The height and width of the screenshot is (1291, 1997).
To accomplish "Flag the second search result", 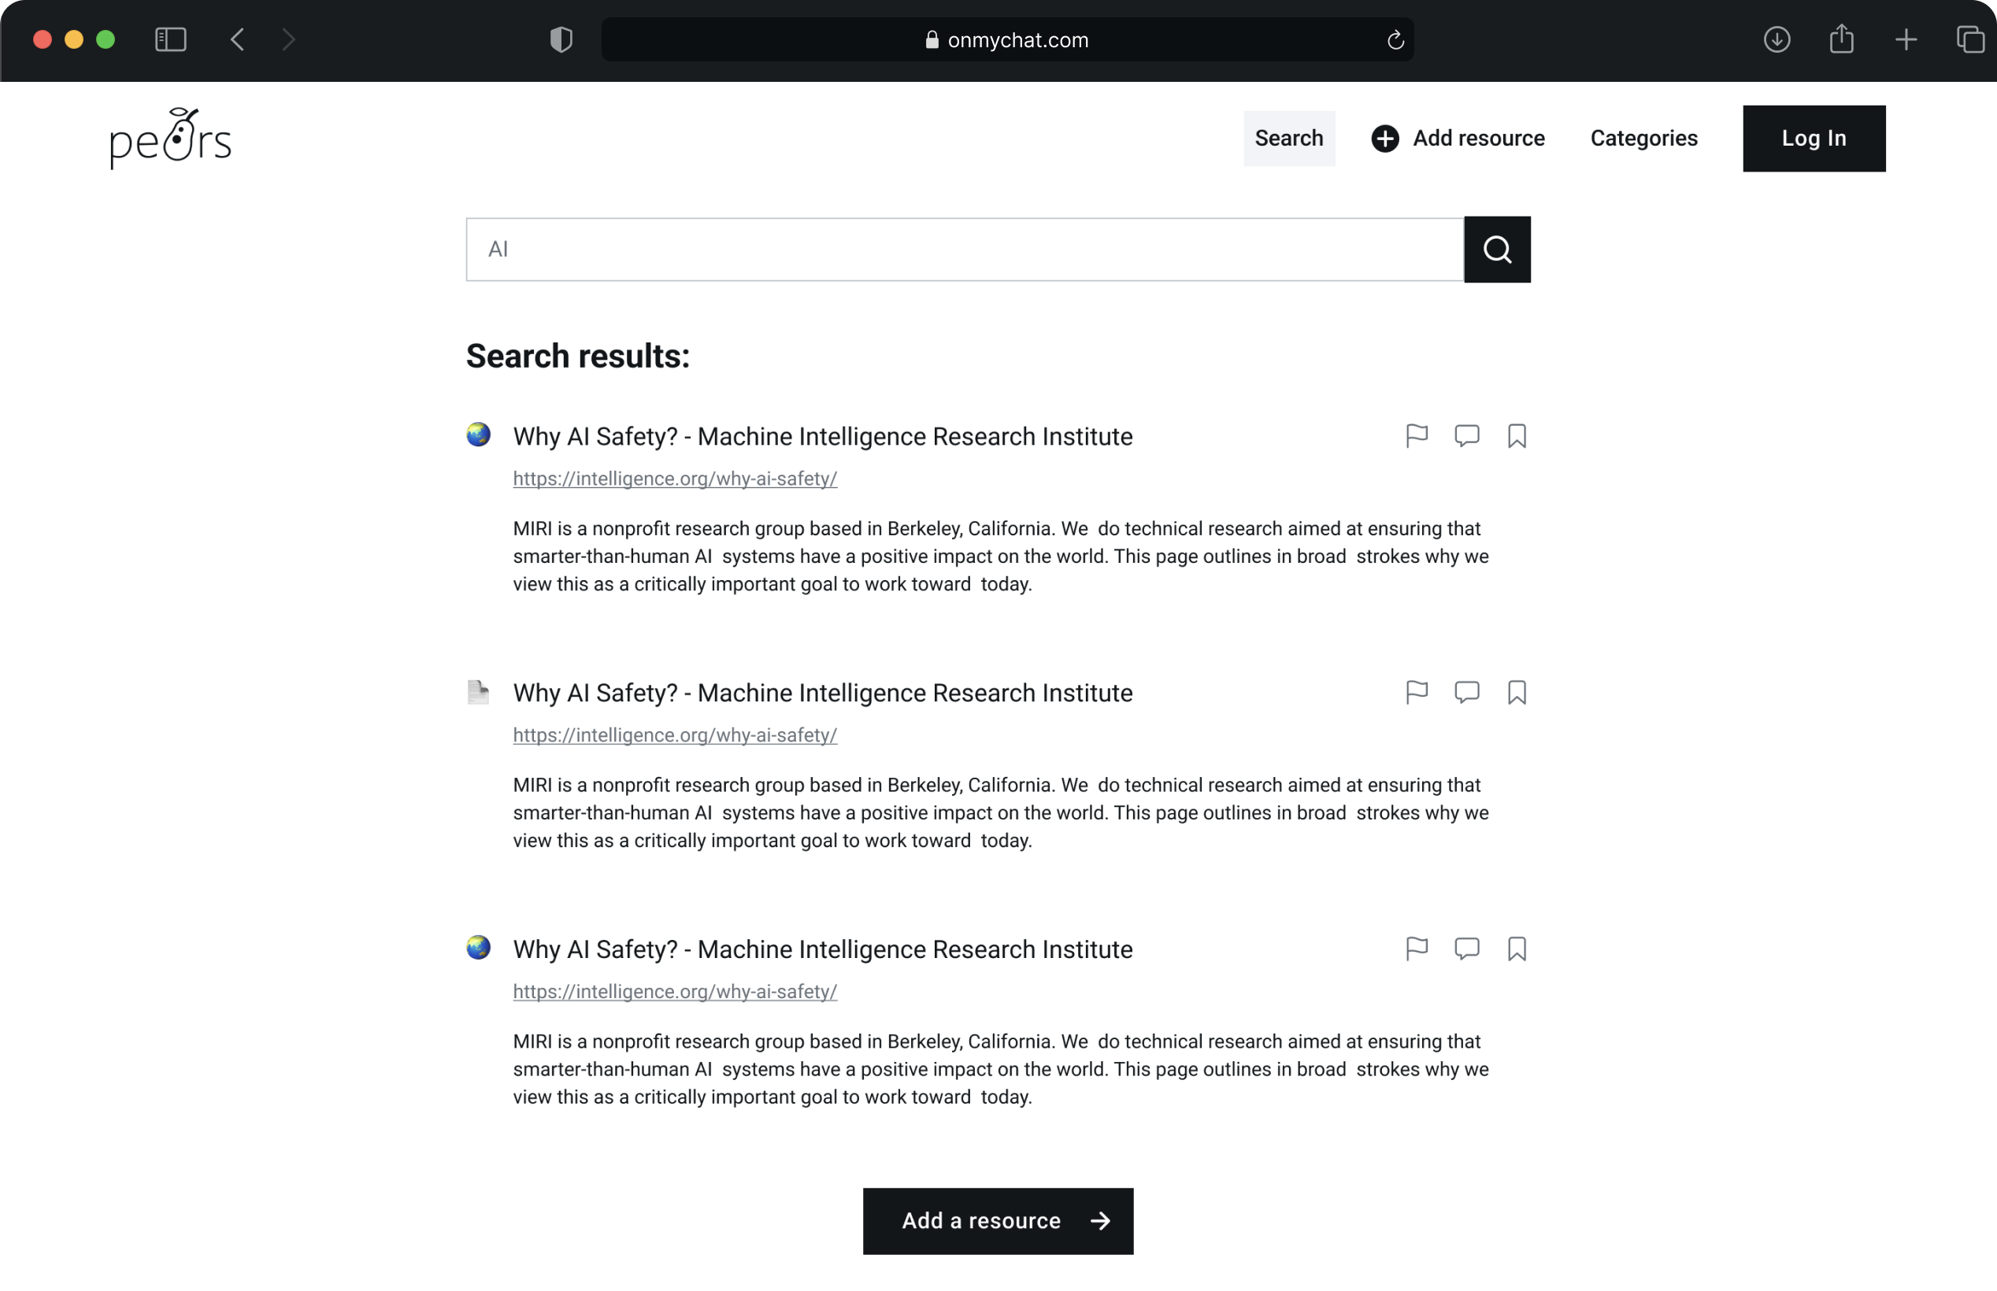I will [1416, 693].
